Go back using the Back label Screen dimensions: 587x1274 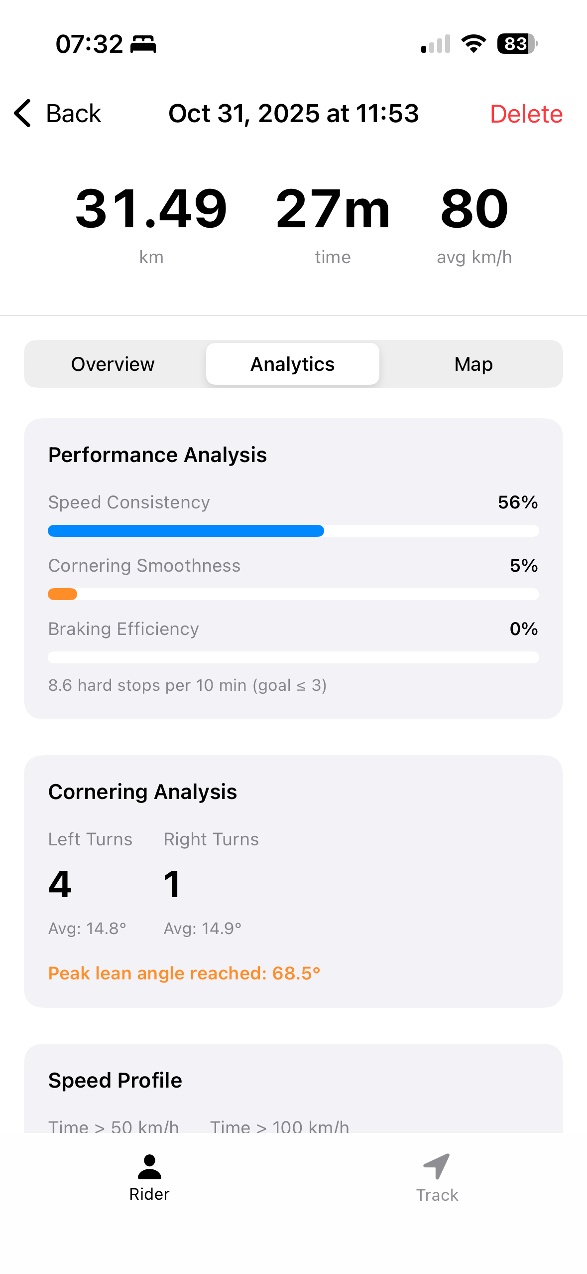(x=74, y=114)
